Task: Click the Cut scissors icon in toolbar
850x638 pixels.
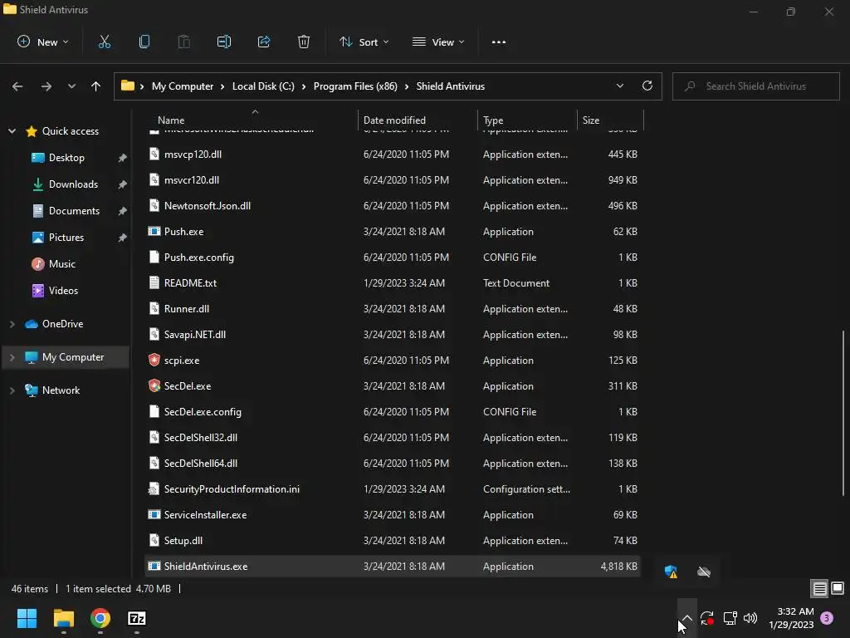Action: (104, 42)
